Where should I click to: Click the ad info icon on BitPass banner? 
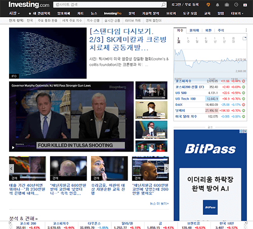pyautogui.click(x=242, y=131)
